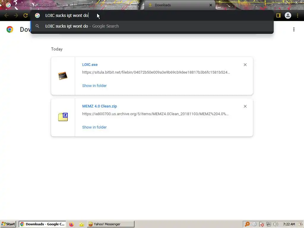Open the network connection tray icon

268,224
